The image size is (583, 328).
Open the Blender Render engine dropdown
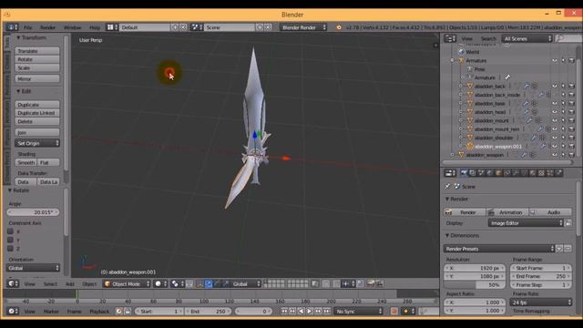[x=303, y=27]
